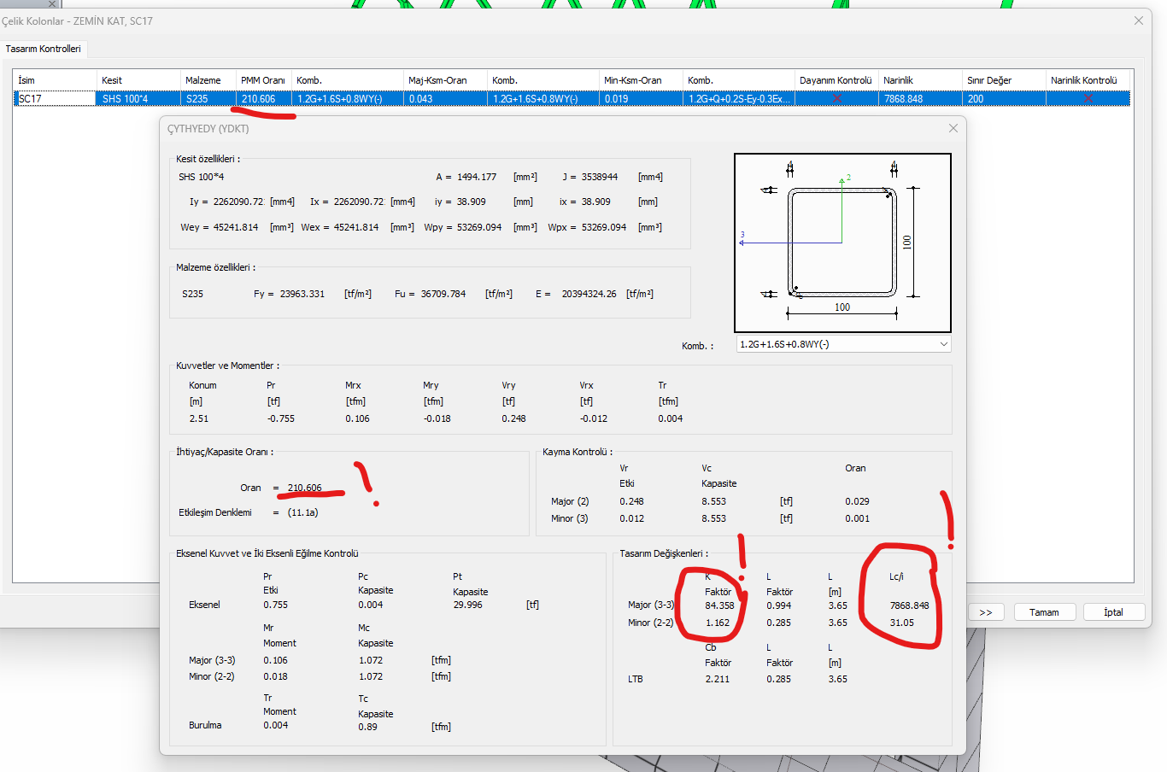This screenshot has width=1167, height=772.
Task: Click the Fy value 23963.331
Action: click(x=302, y=294)
